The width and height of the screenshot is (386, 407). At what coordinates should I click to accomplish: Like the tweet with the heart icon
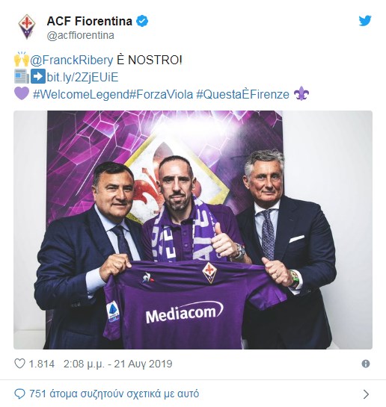(19, 364)
